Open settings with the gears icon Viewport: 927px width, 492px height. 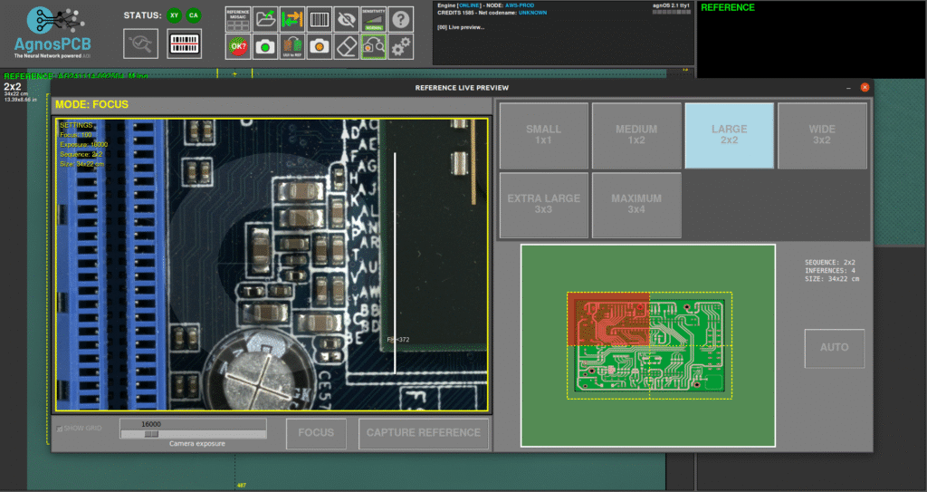401,45
